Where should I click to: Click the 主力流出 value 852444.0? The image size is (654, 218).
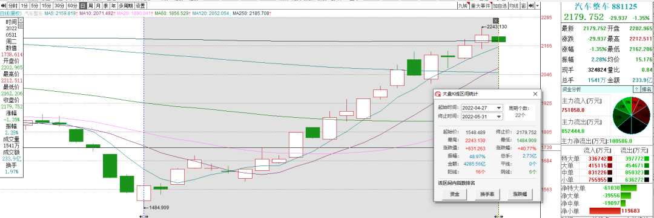click(x=573, y=130)
